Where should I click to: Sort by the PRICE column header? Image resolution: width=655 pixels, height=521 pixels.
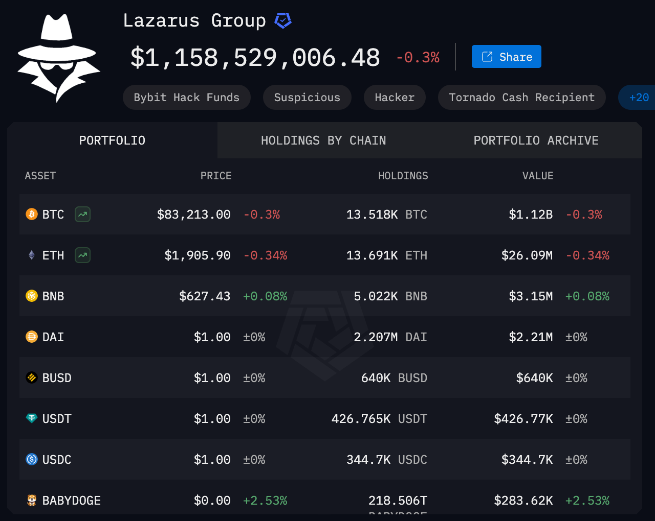[x=216, y=176]
